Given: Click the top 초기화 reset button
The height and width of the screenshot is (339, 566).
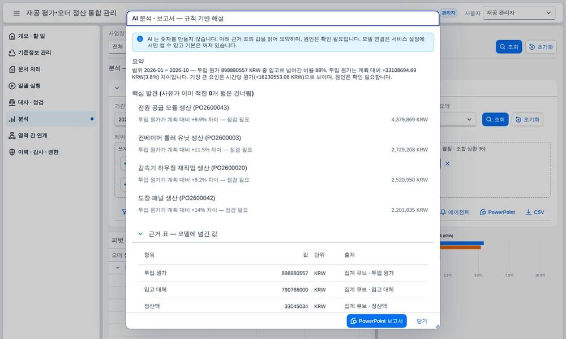Looking at the screenshot, I should click(541, 47).
